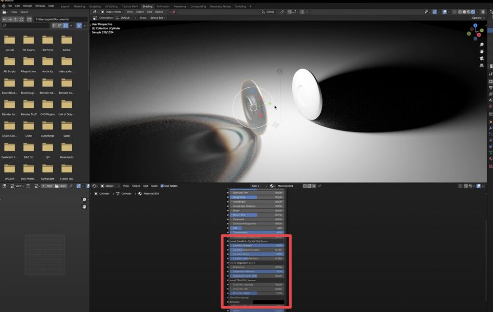Click the viewport zoom magnifier icon
The width and height of the screenshot is (493, 312).
point(481,45)
